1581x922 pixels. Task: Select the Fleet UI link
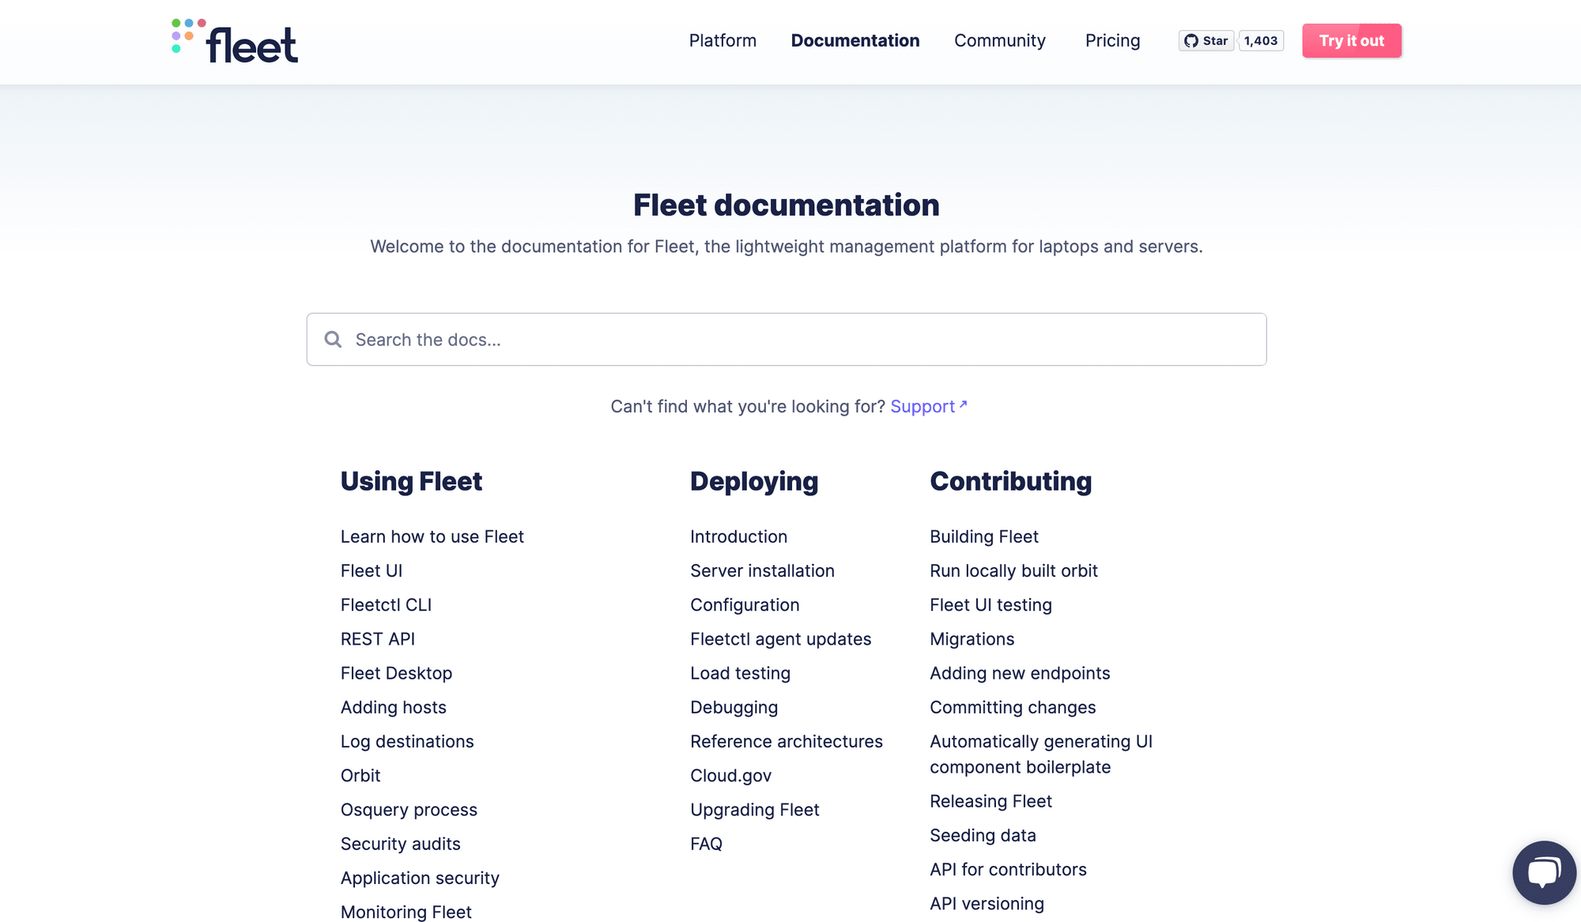pos(371,570)
